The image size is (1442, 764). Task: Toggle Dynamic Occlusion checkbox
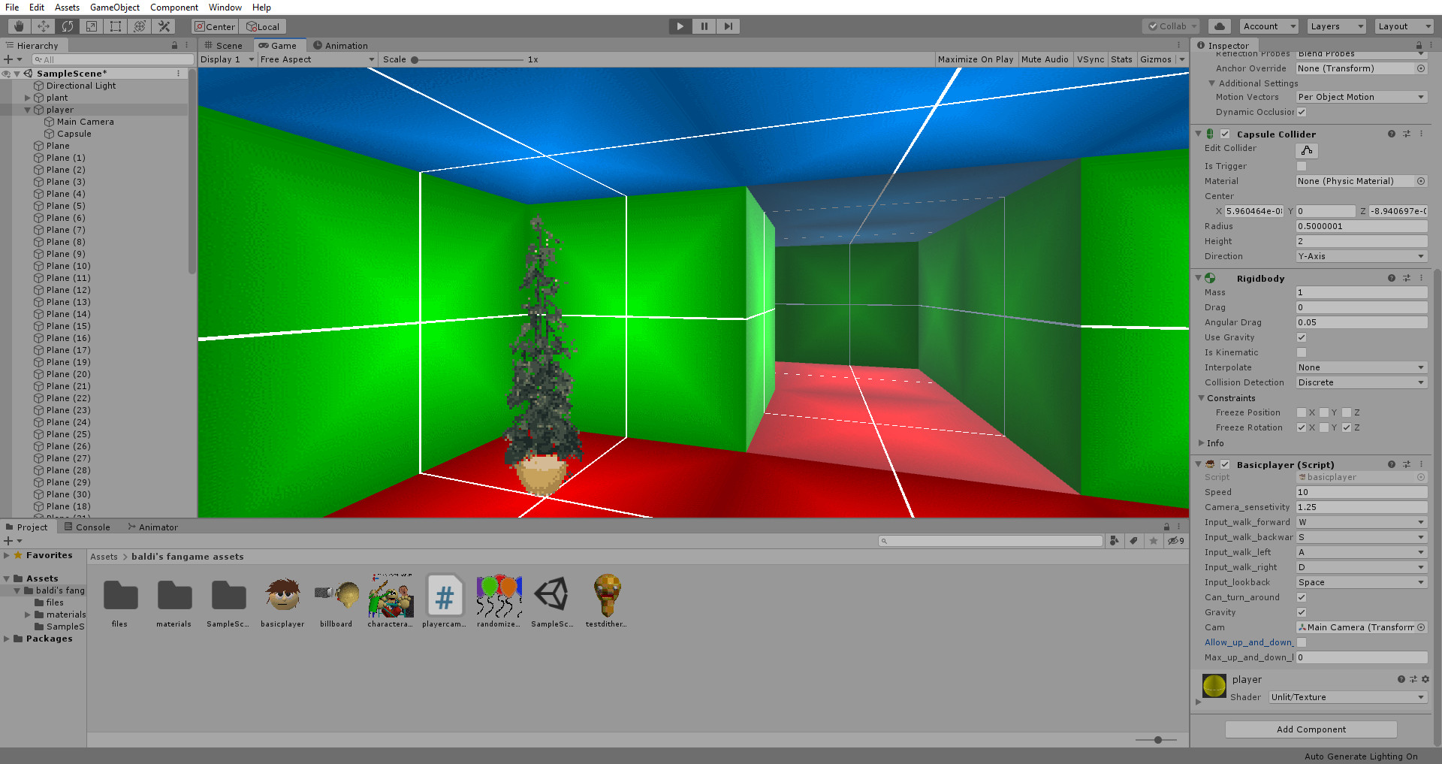[x=1302, y=112]
